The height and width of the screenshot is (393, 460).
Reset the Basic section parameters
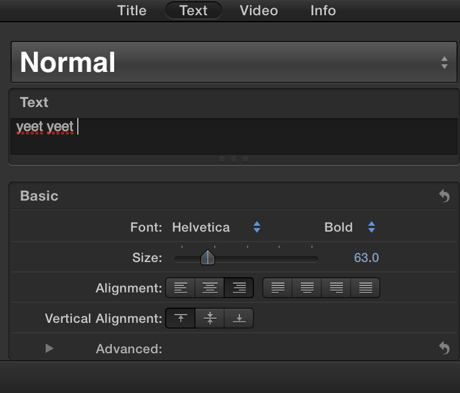(444, 196)
